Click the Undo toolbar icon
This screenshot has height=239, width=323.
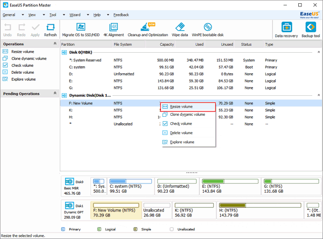(x=8, y=27)
